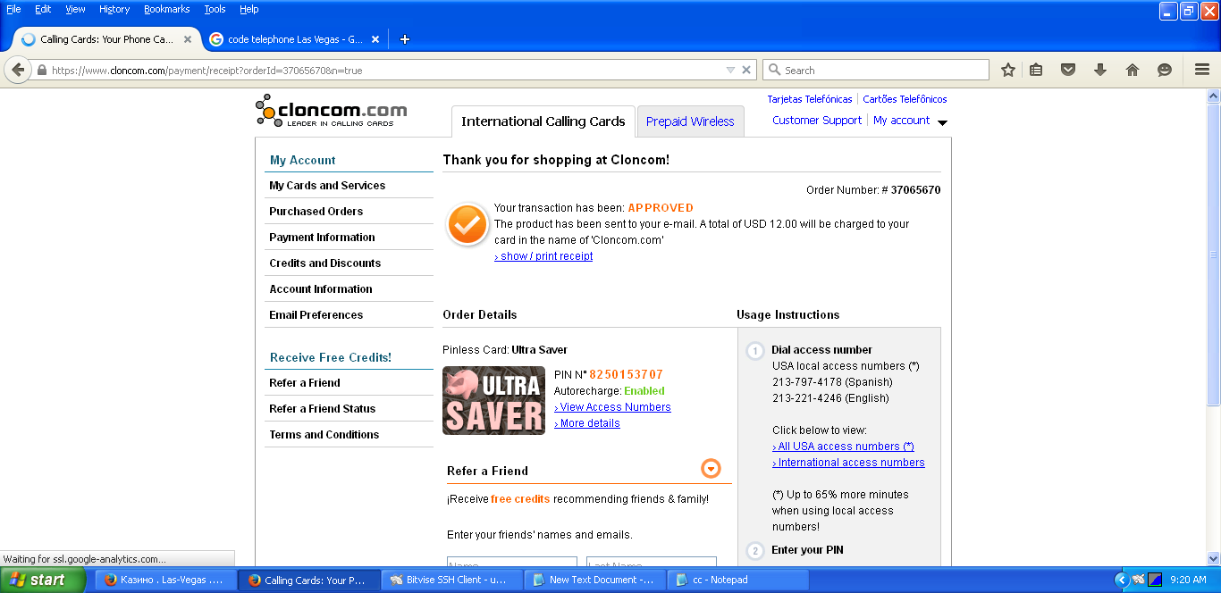The height and width of the screenshot is (593, 1221).
Task: Click the Cartões Telefônicos link
Action: coord(905,99)
